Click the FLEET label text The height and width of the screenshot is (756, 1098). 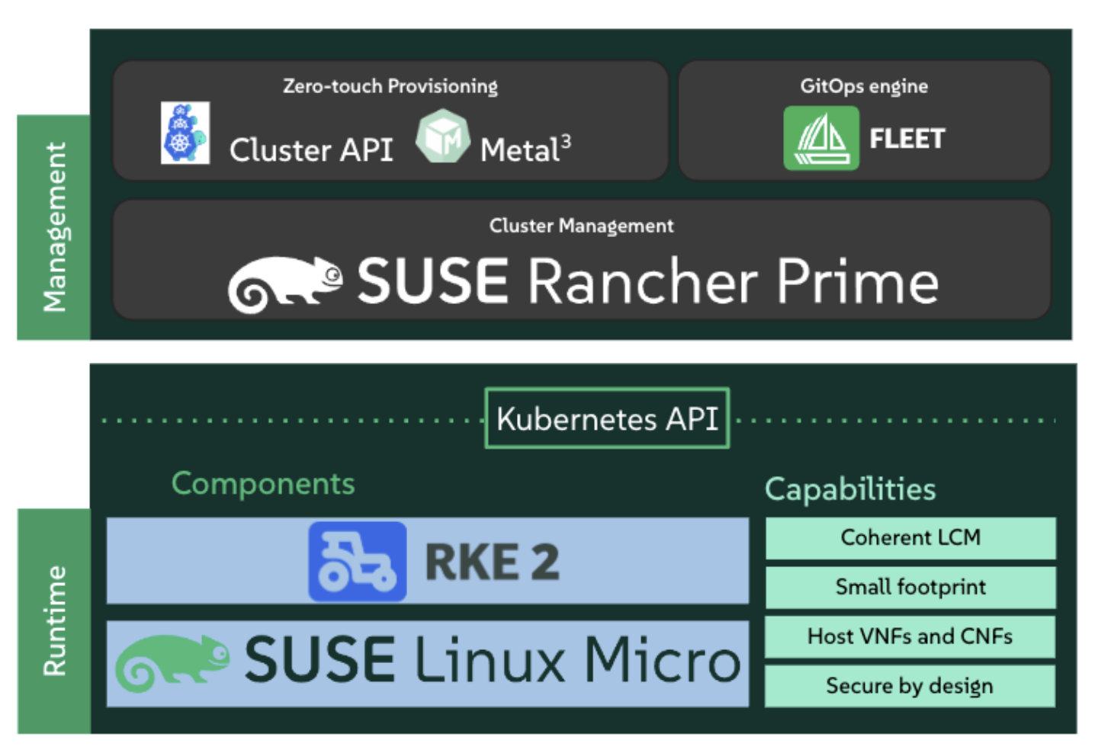point(907,139)
